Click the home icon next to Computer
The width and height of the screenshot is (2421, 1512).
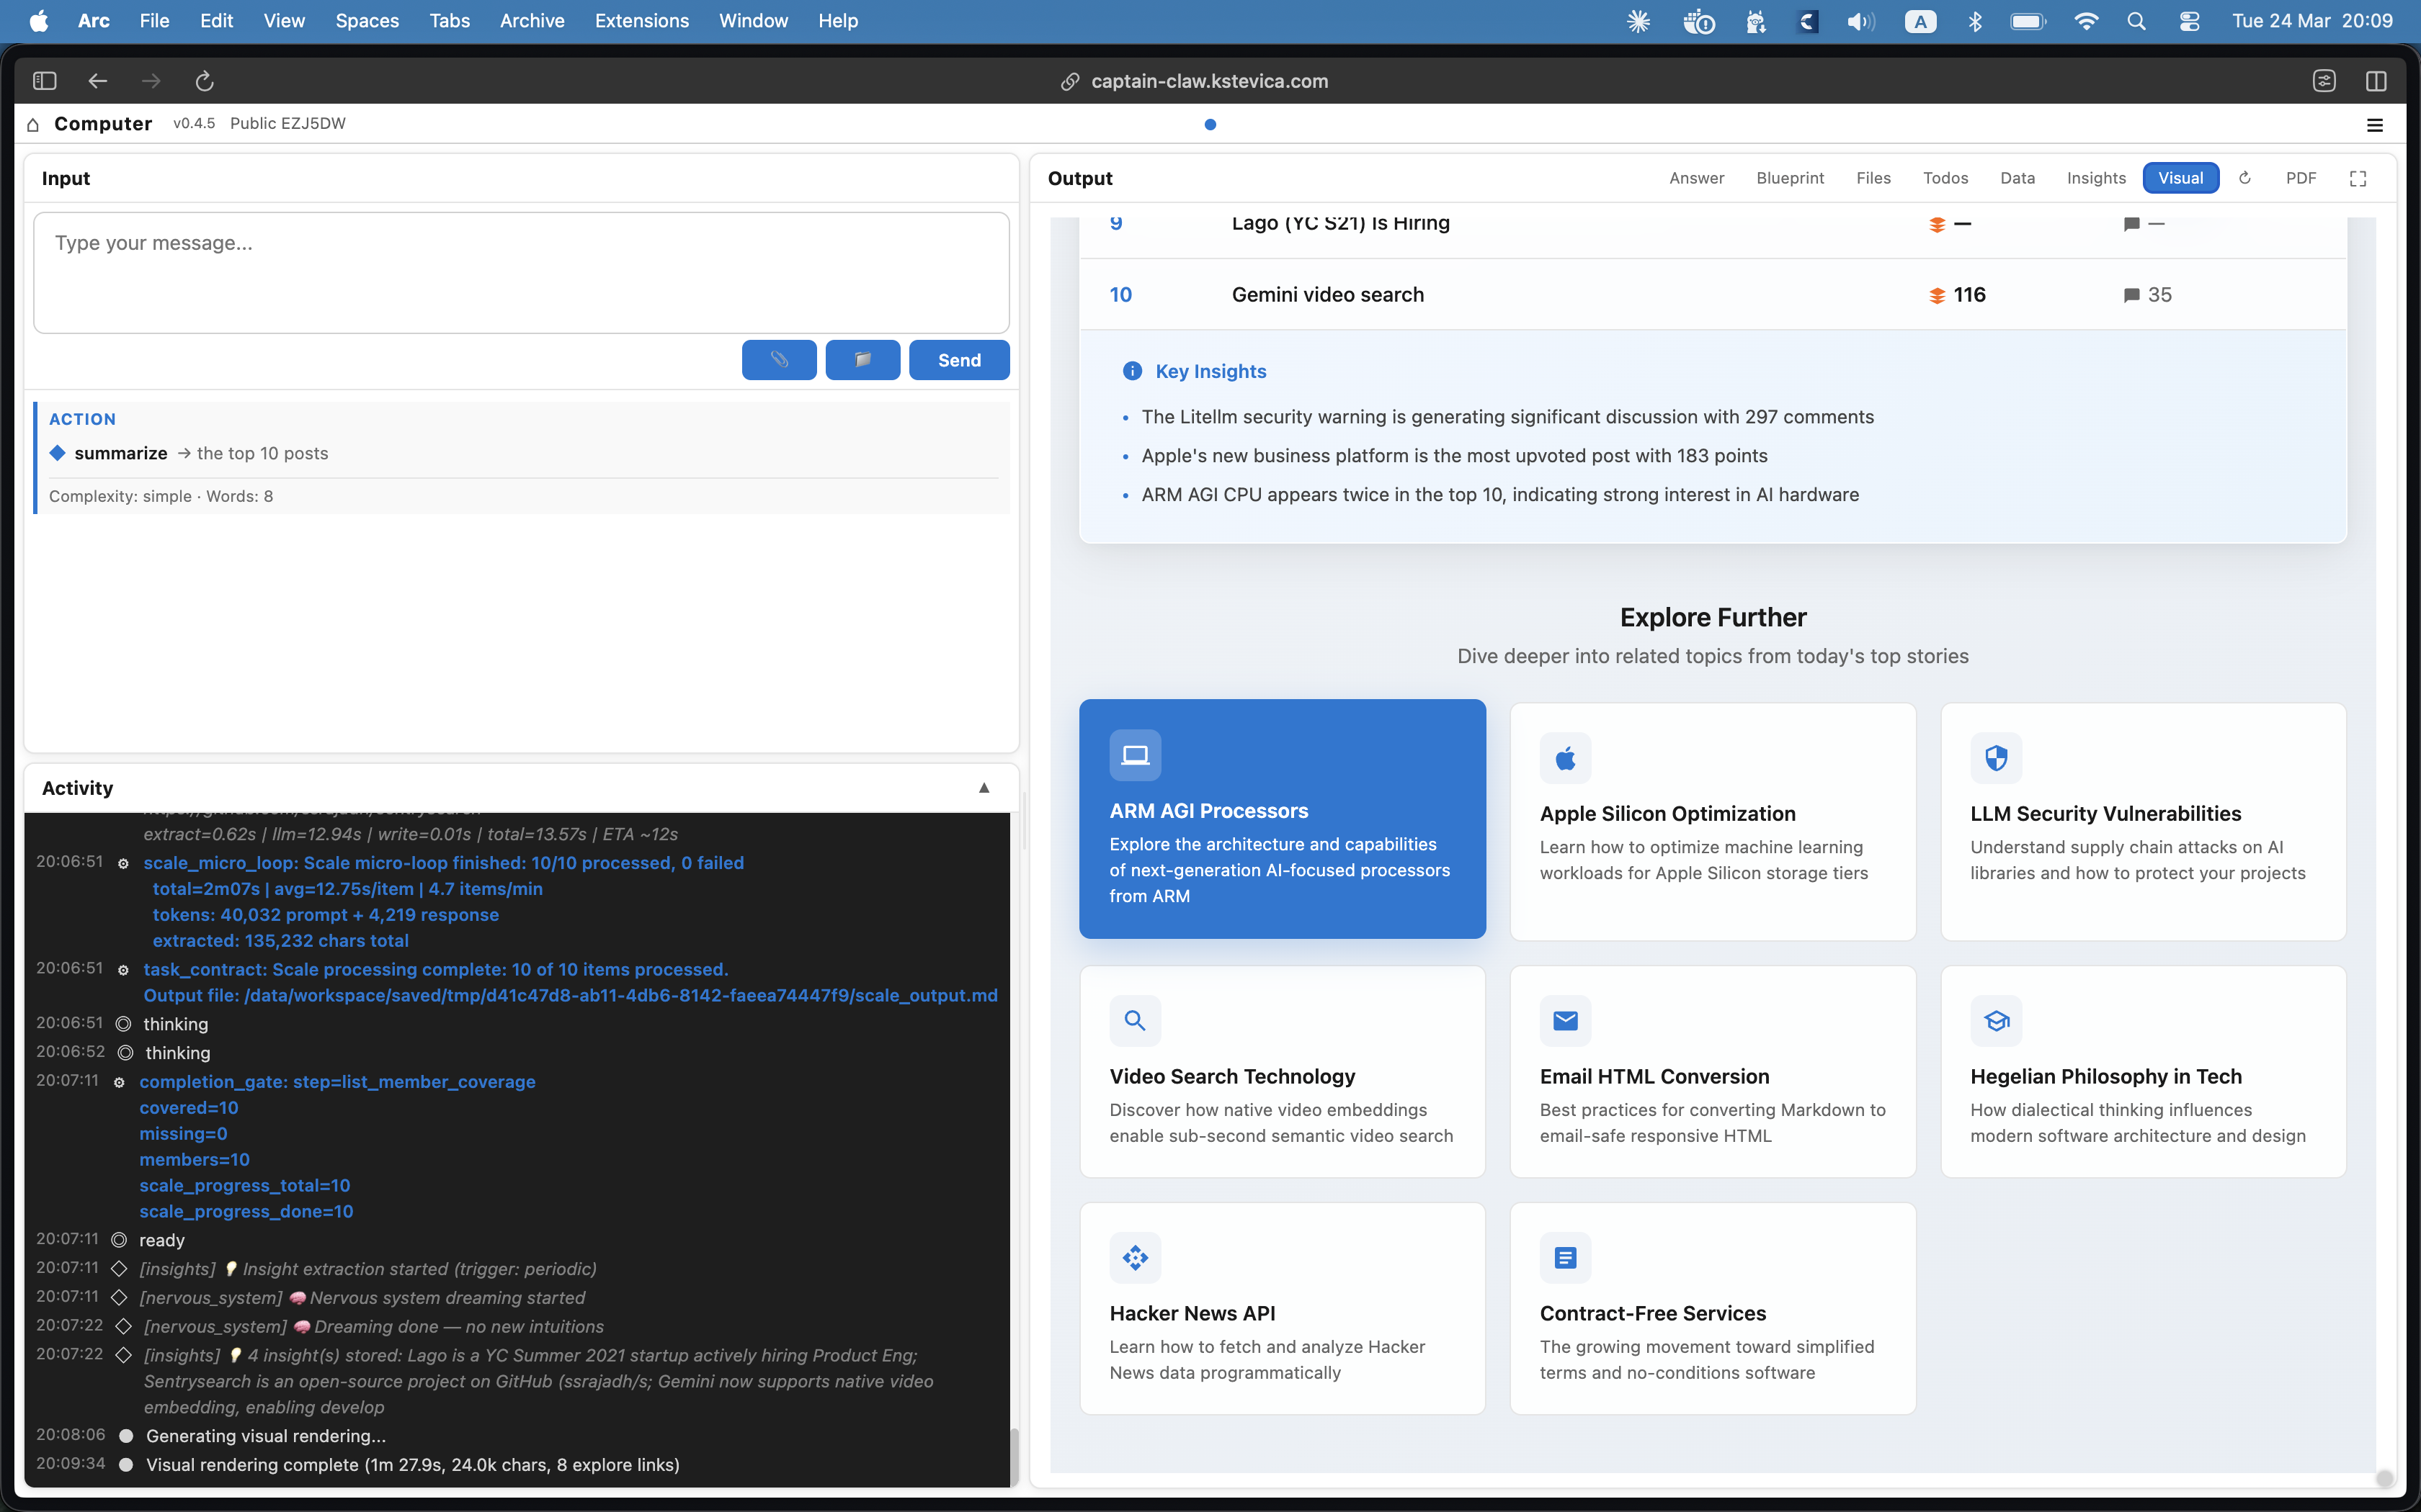[33, 124]
